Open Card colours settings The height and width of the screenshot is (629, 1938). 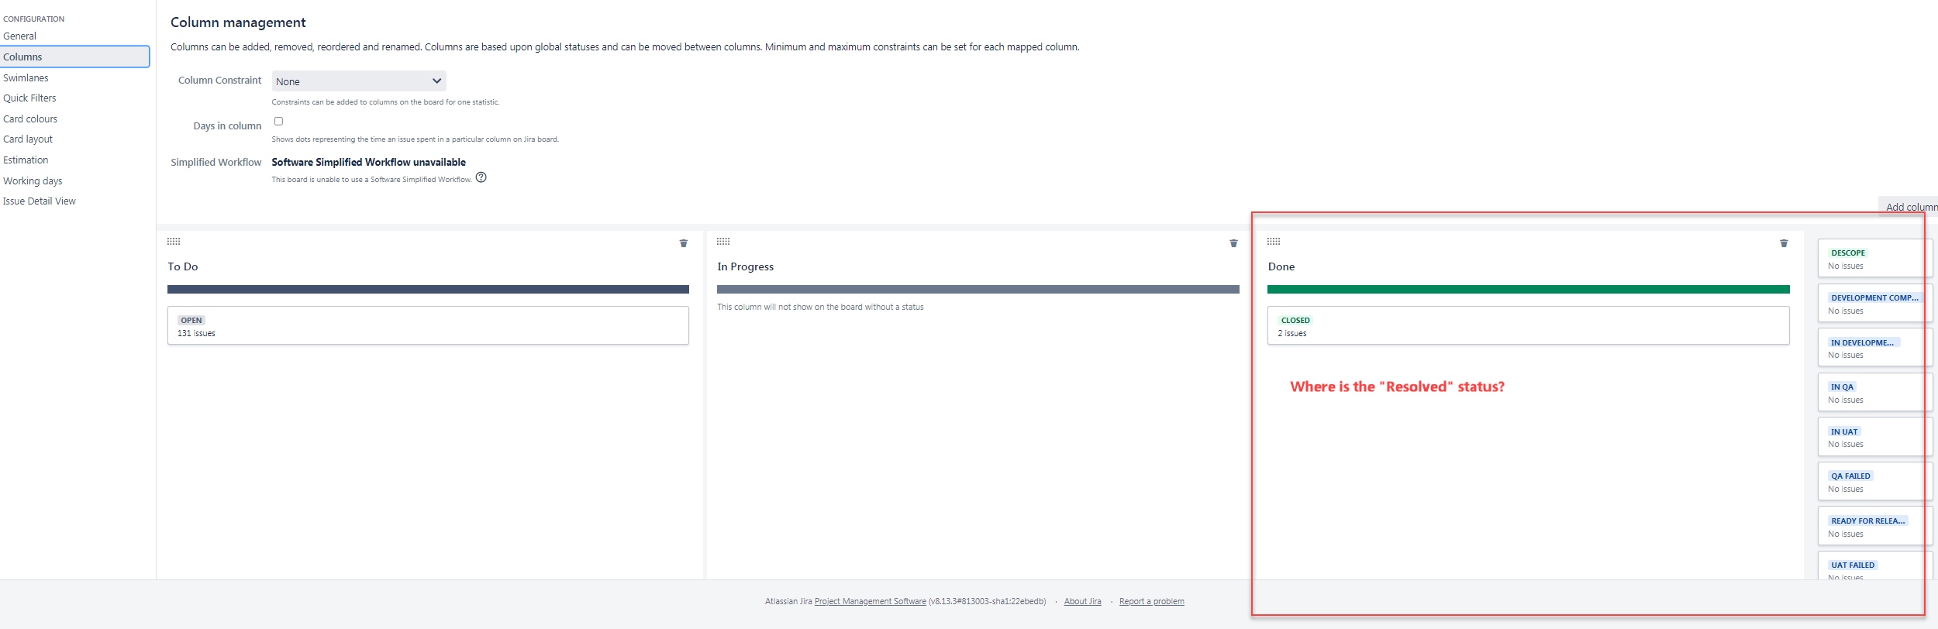30,119
